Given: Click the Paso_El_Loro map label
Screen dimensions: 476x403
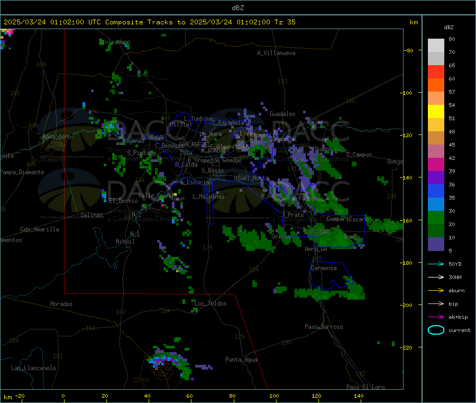Looking at the screenshot, I should (x=365, y=387).
